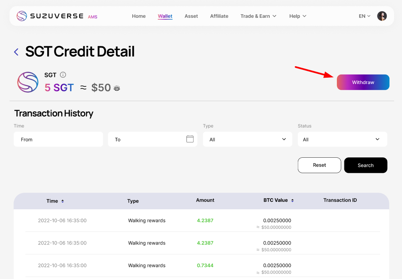
Task: Click the SGT token logo
Action: (28, 82)
